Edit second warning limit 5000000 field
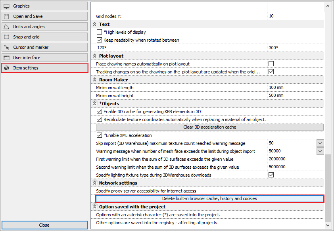The width and height of the screenshot is (334, 231). 296,167
